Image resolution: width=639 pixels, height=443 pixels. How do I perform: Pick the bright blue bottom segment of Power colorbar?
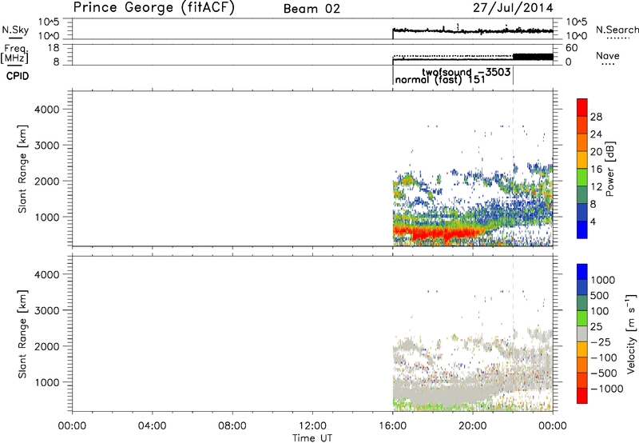(x=582, y=229)
